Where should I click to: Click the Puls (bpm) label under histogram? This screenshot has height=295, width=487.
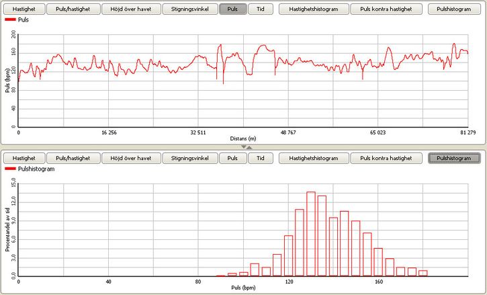click(243, 288)
